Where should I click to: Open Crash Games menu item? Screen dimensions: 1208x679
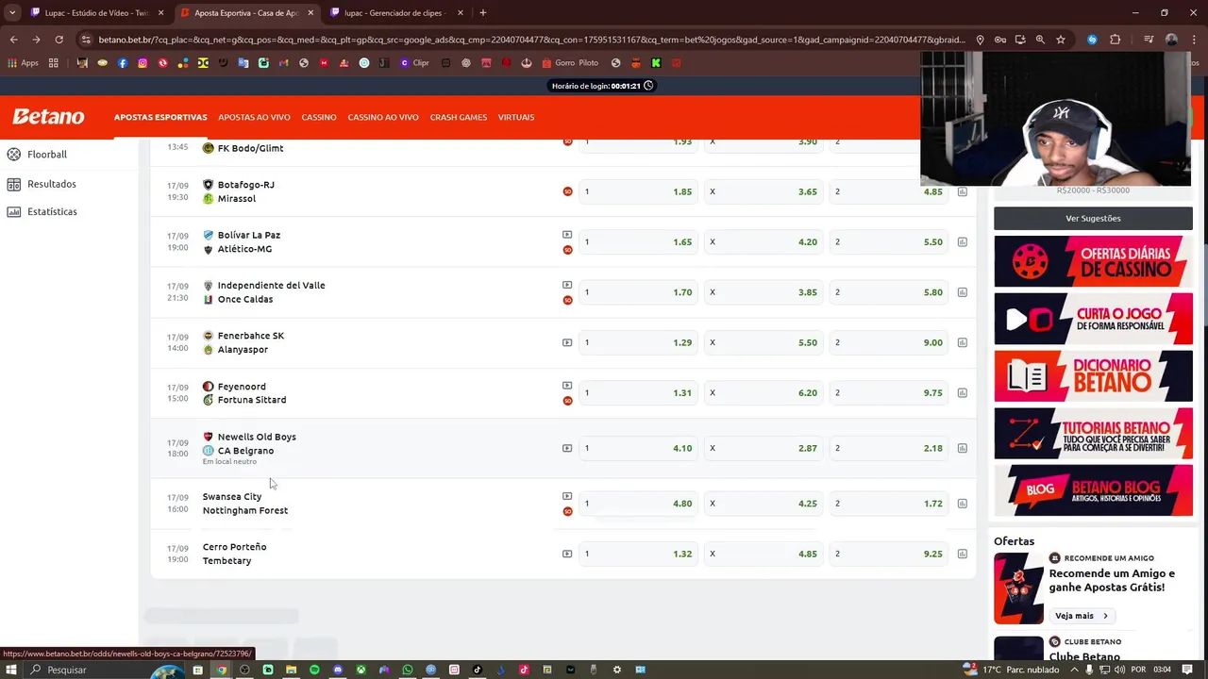(459, 117)
